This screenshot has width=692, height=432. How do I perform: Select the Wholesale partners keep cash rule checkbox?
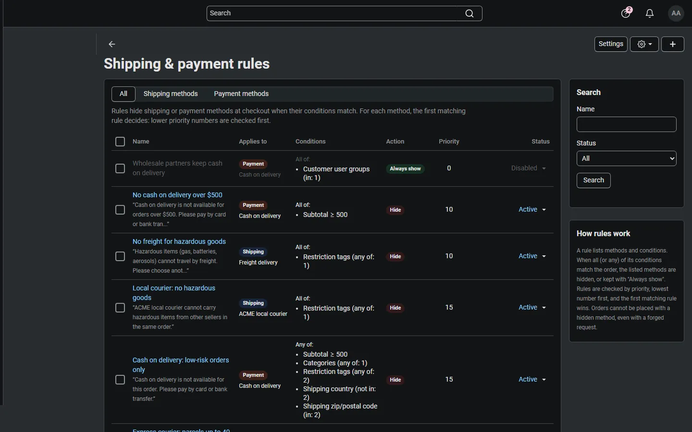pyautogui.click(x=120, y=168)
